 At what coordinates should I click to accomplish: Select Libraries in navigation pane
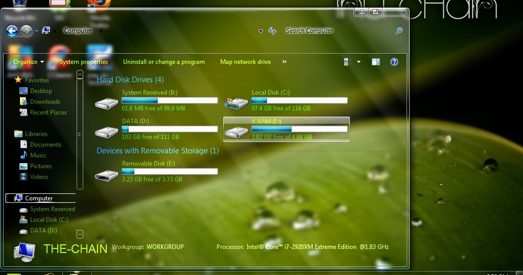click(36, 134)
